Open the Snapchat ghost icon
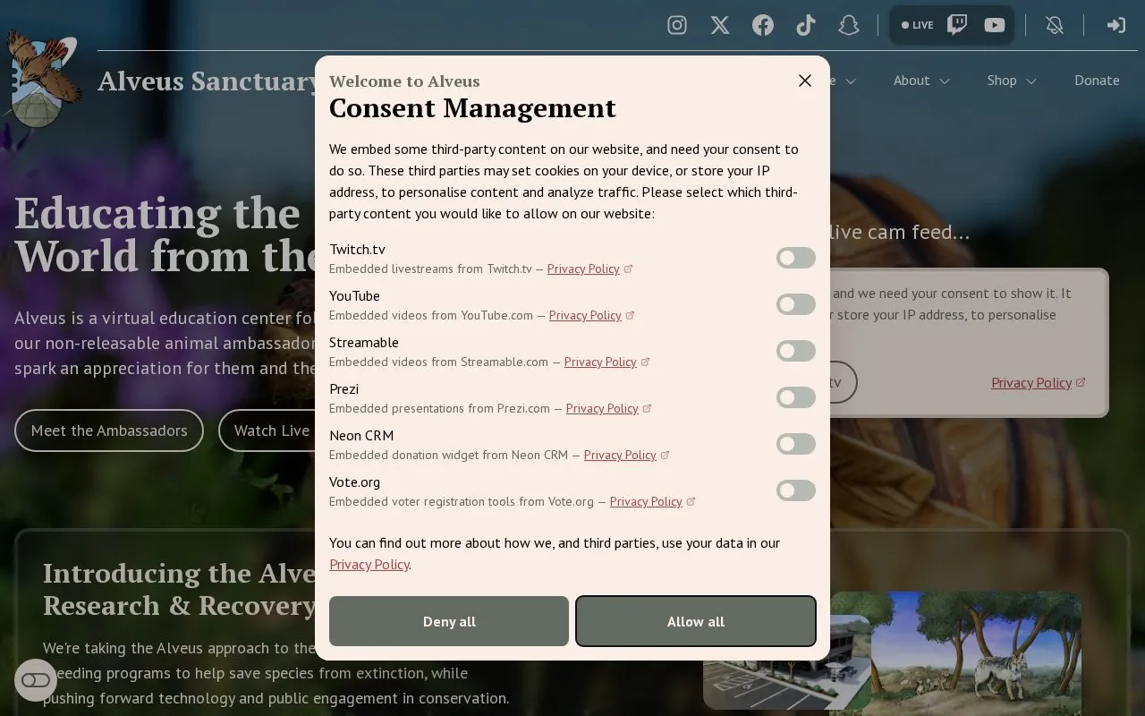 [849, 25]
